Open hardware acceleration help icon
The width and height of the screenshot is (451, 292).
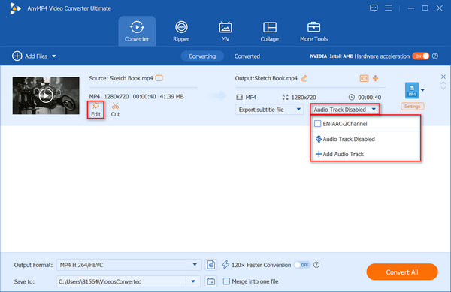[x=435, y=56]
